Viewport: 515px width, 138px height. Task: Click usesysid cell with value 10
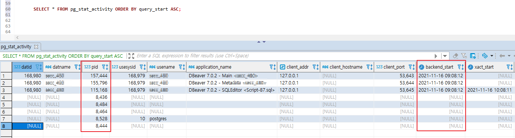click(128, 119)
